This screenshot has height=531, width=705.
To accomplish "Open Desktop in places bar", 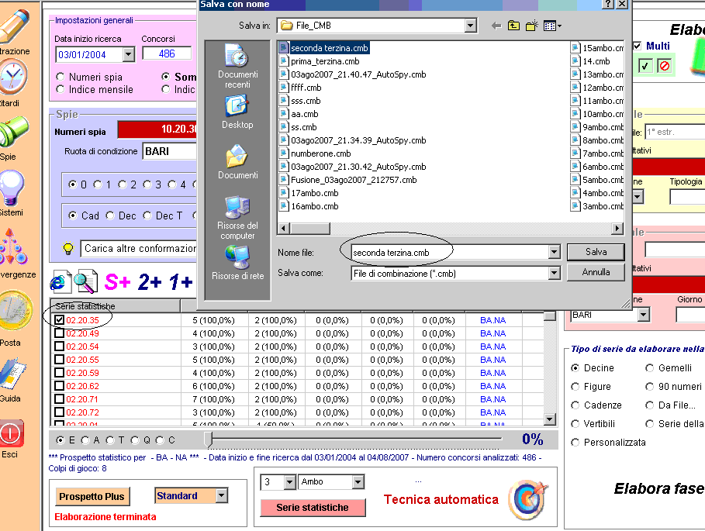I will point(237,112).
